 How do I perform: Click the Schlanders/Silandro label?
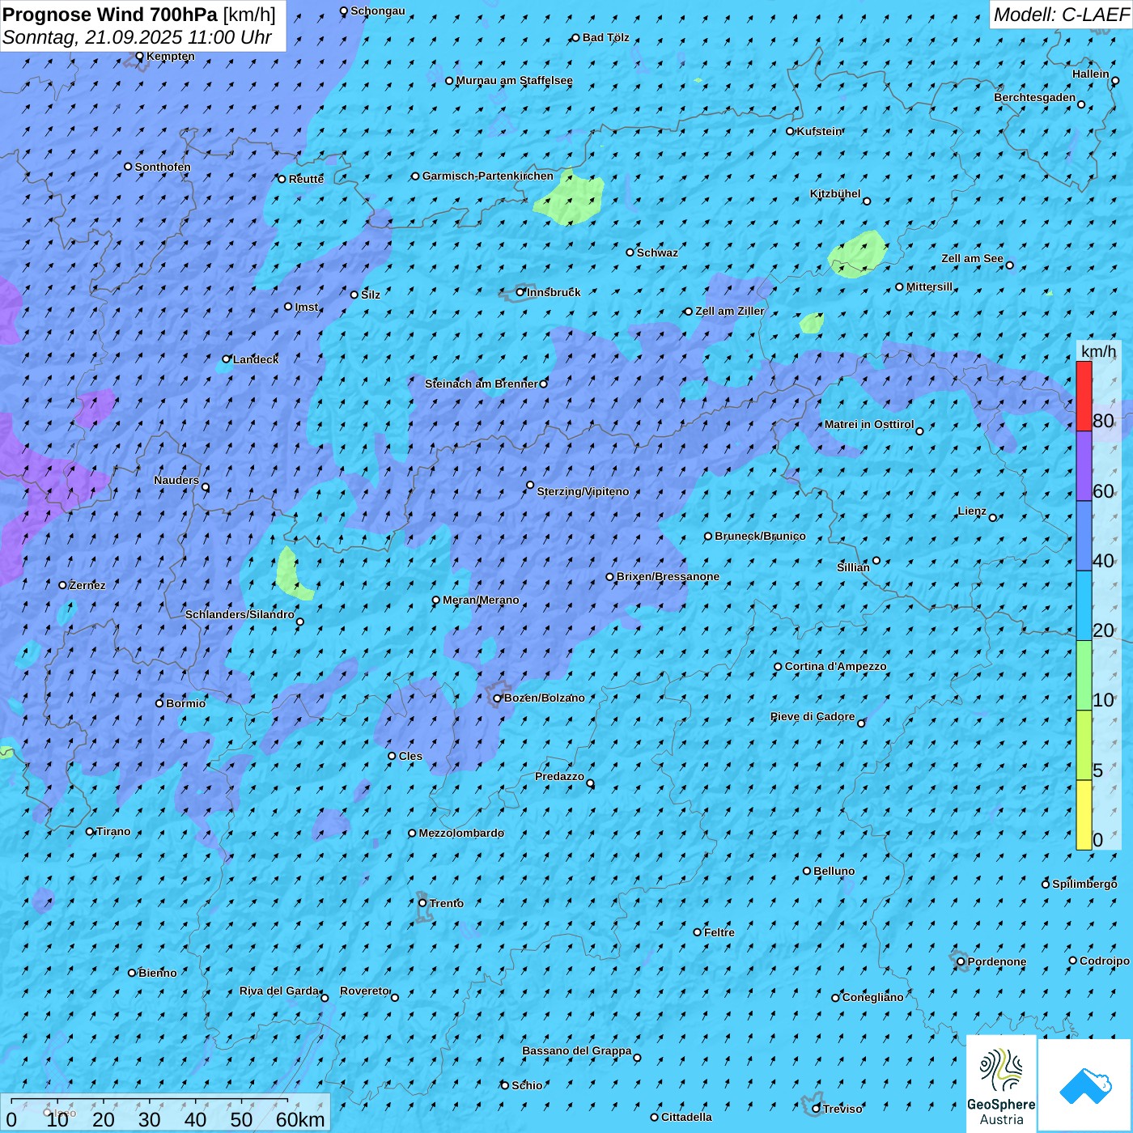click(x=240, y=615)
